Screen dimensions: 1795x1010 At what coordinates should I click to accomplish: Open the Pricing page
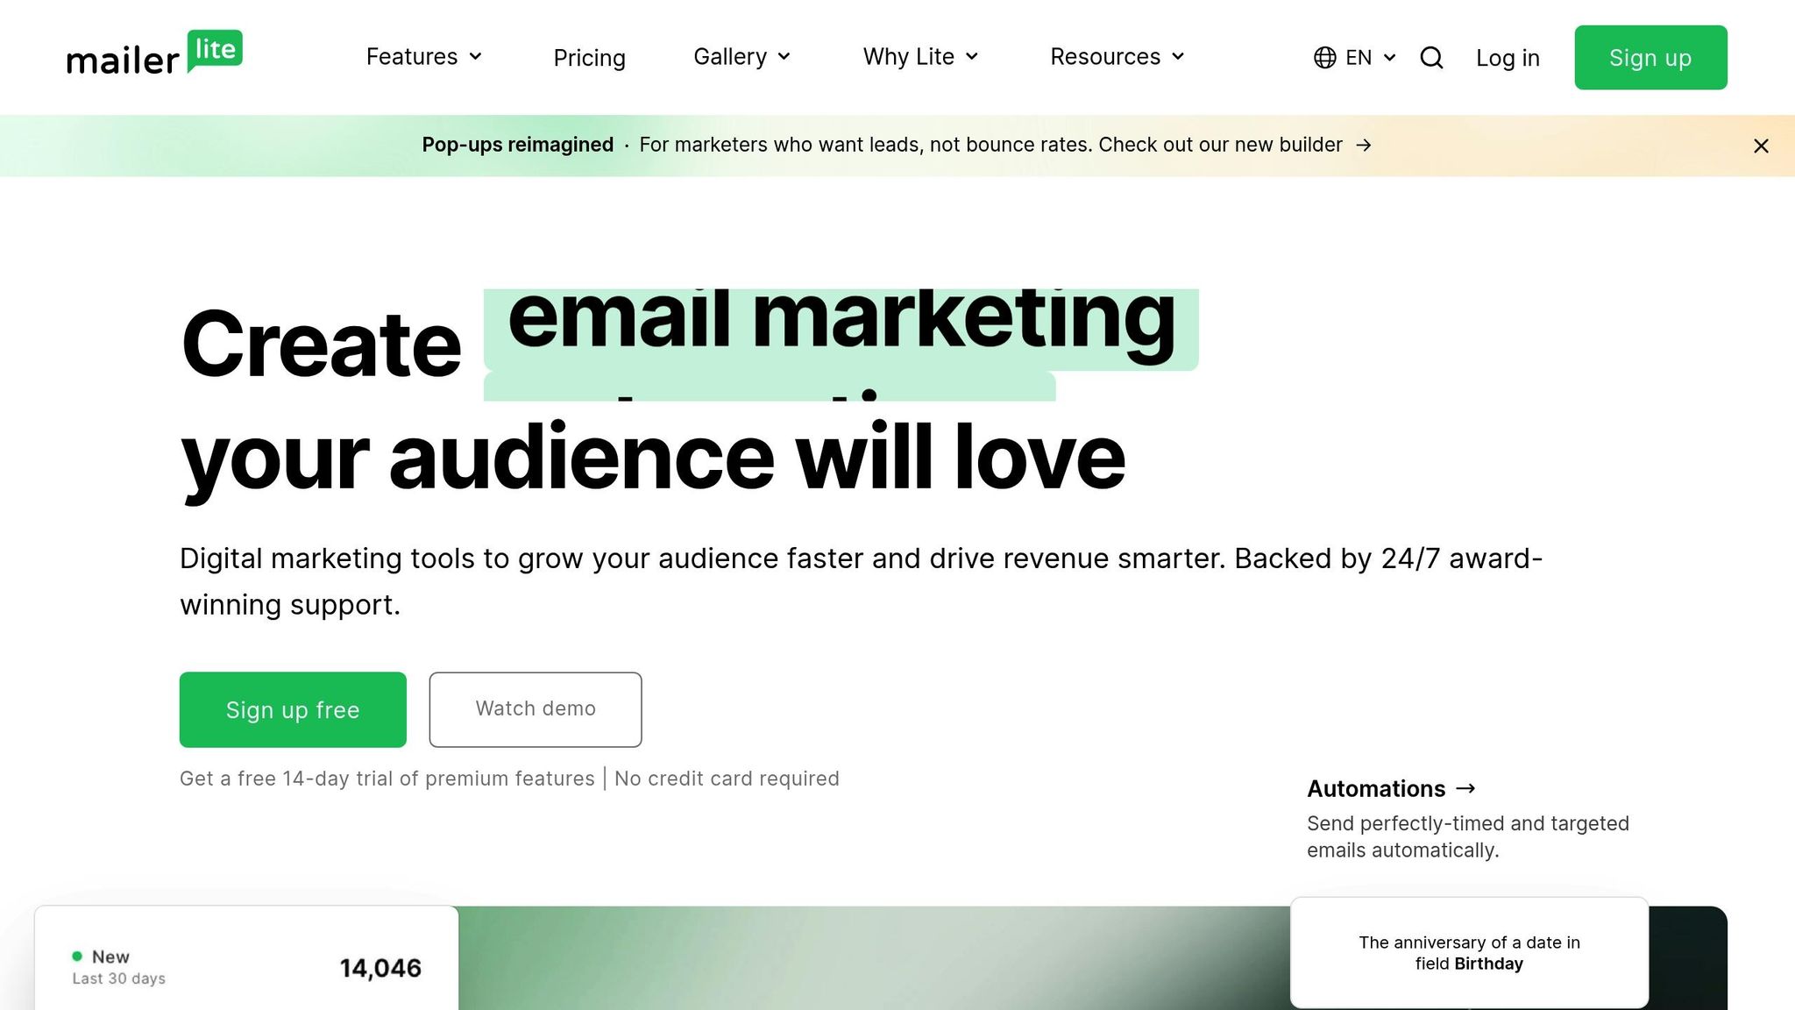coord(589,58)
